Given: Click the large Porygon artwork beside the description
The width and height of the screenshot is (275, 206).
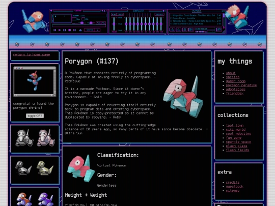Looking at the screenshot, I should (183, 97).
